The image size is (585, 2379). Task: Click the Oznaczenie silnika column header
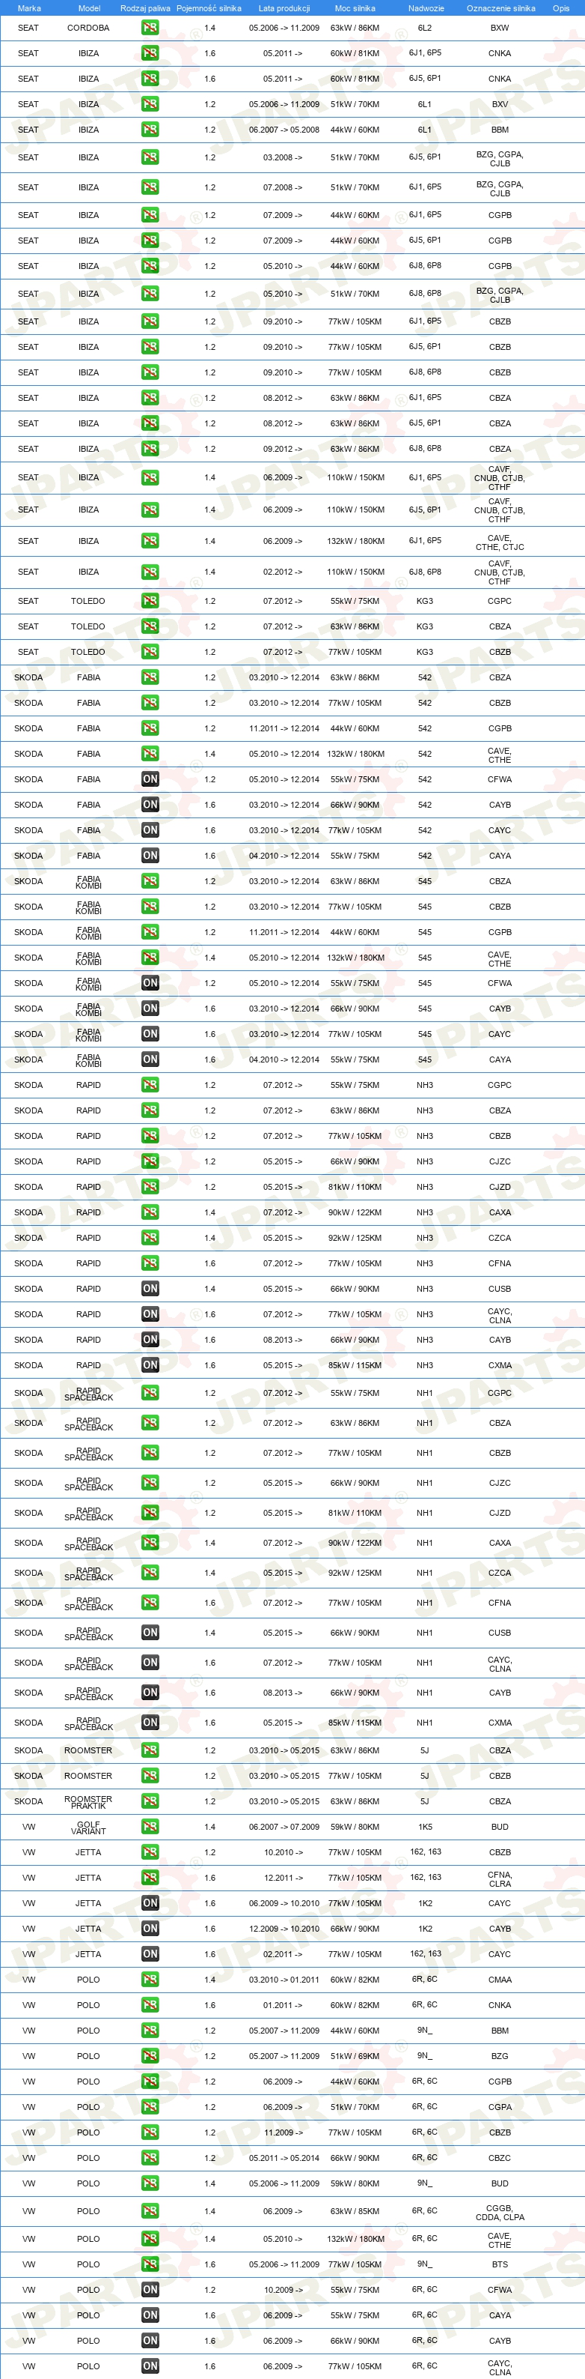coord(500,7)
